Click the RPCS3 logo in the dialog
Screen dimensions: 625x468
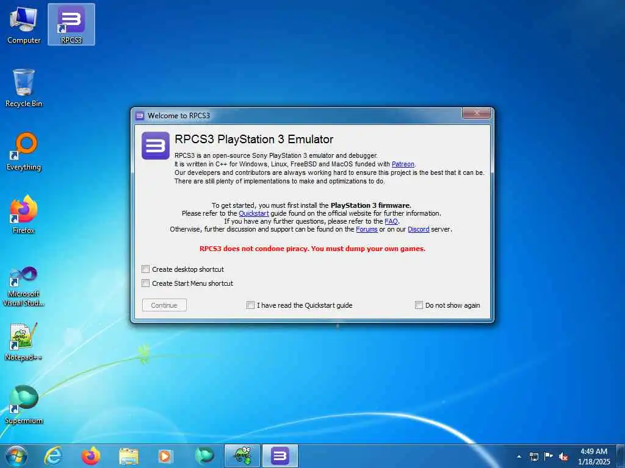[x=156, y=146]
